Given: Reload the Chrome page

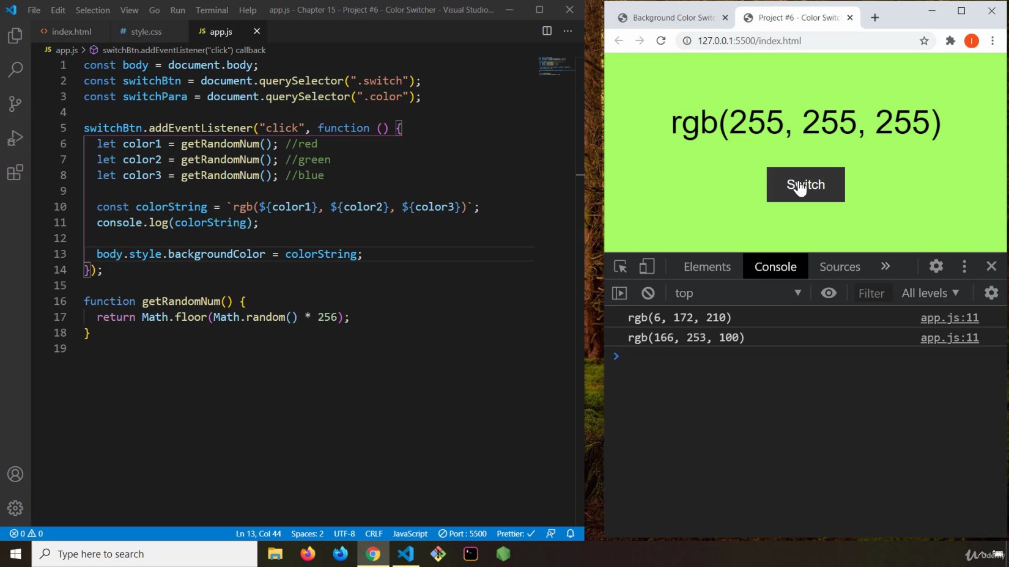Looking at the screenshot, I should pyautogui.click(x=660, y=41).
